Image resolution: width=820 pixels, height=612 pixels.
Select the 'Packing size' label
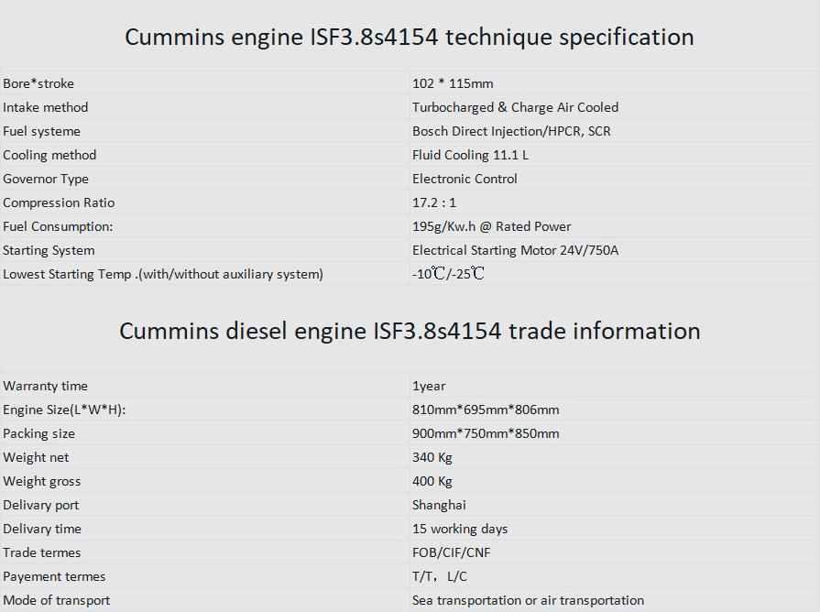coord(38,433)
